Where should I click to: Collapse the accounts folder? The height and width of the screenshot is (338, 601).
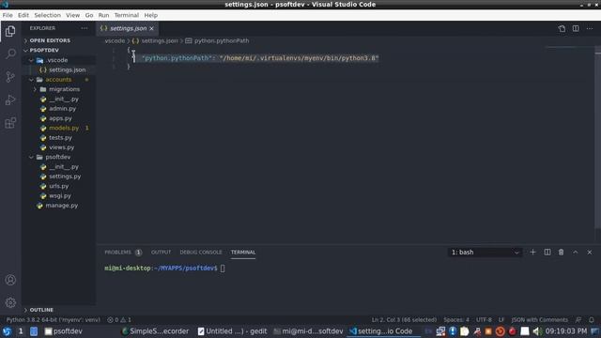tap(58, 79)
